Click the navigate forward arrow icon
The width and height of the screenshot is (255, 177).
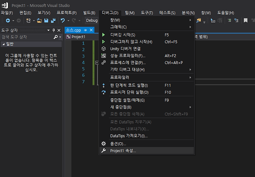coord(19,20)
